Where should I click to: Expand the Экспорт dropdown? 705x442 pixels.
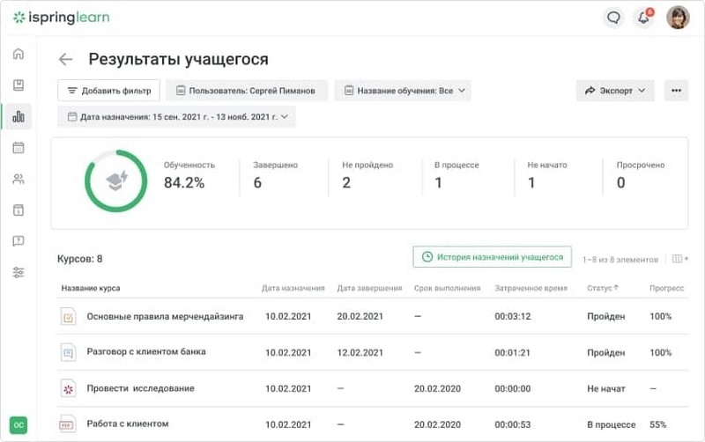(614, 91)
